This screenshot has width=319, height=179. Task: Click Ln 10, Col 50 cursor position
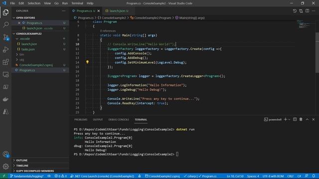click(x=235, y=176)
